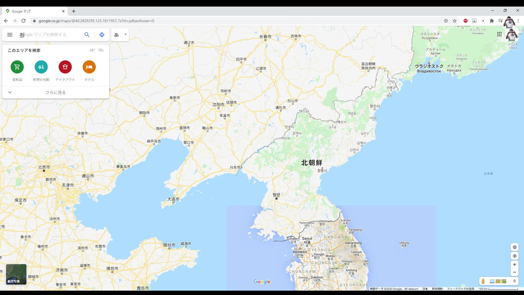
Task: Zoom in on the map with plus
Action: tap(515, 264)
